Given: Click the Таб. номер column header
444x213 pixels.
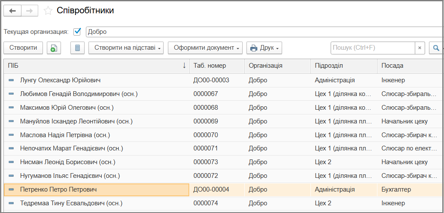Looking at the screenshot, I should pos(217,66).
